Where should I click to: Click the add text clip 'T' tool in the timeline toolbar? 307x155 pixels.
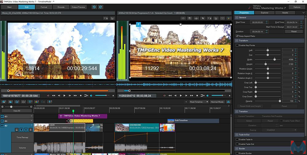30,102
